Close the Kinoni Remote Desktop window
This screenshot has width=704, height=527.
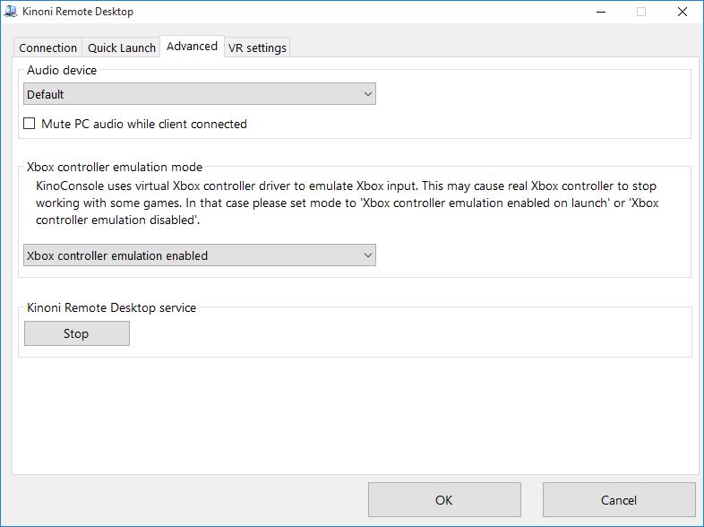point(682,12)
